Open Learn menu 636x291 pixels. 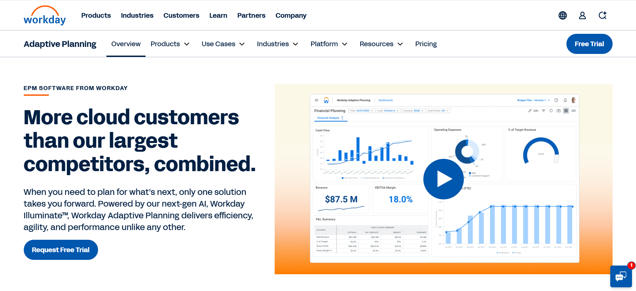(x=218, y=15)
